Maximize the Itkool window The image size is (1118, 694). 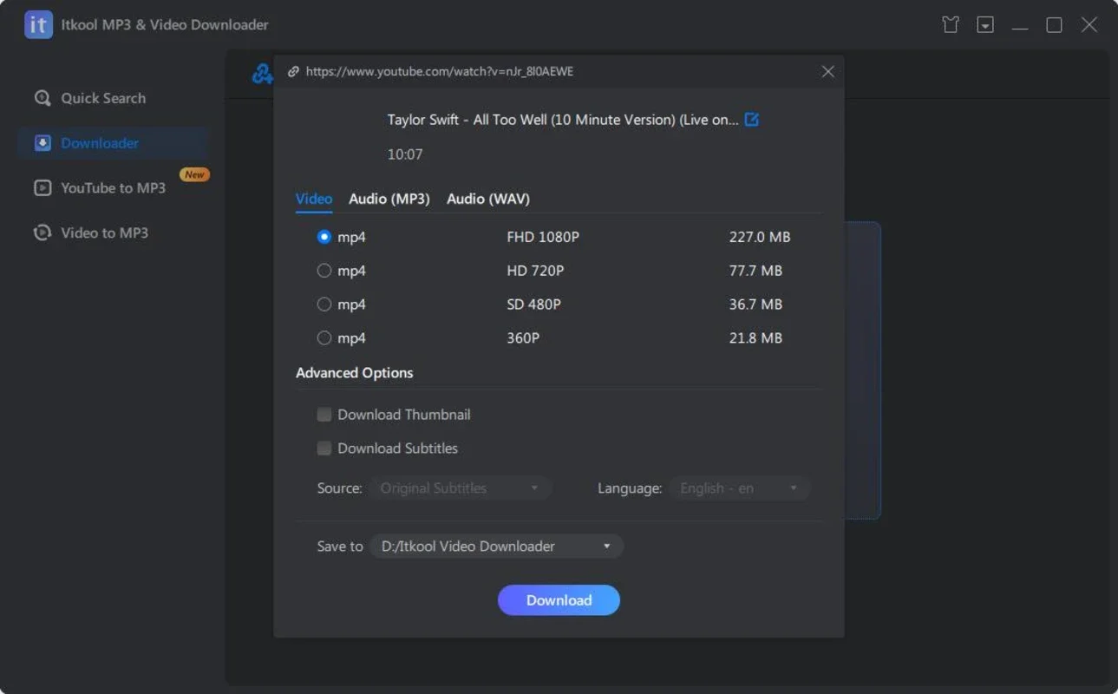click(x=1055, y=25)
